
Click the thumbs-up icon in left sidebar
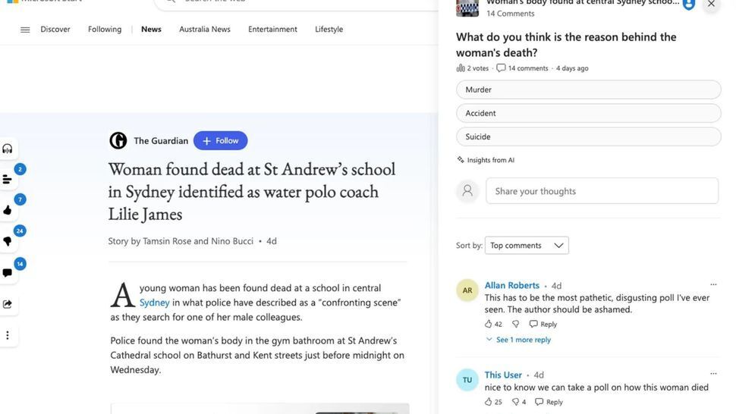tap(8, 210)
